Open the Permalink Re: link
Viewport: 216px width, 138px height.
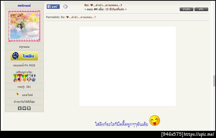coord(78,17)
